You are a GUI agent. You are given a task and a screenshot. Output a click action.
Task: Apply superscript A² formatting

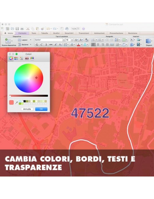click(x=56, y=45)
